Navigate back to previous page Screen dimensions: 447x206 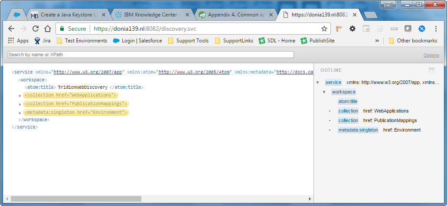(x=12, y=29)
